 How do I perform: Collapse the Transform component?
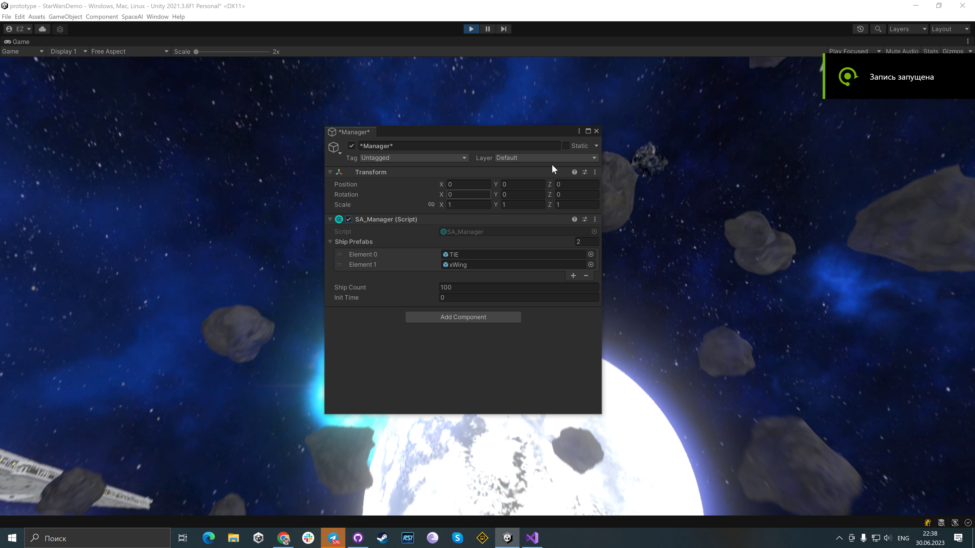[330, 172]
